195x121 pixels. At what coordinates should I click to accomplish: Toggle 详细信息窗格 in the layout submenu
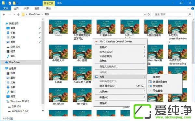[x=164, y=82]
